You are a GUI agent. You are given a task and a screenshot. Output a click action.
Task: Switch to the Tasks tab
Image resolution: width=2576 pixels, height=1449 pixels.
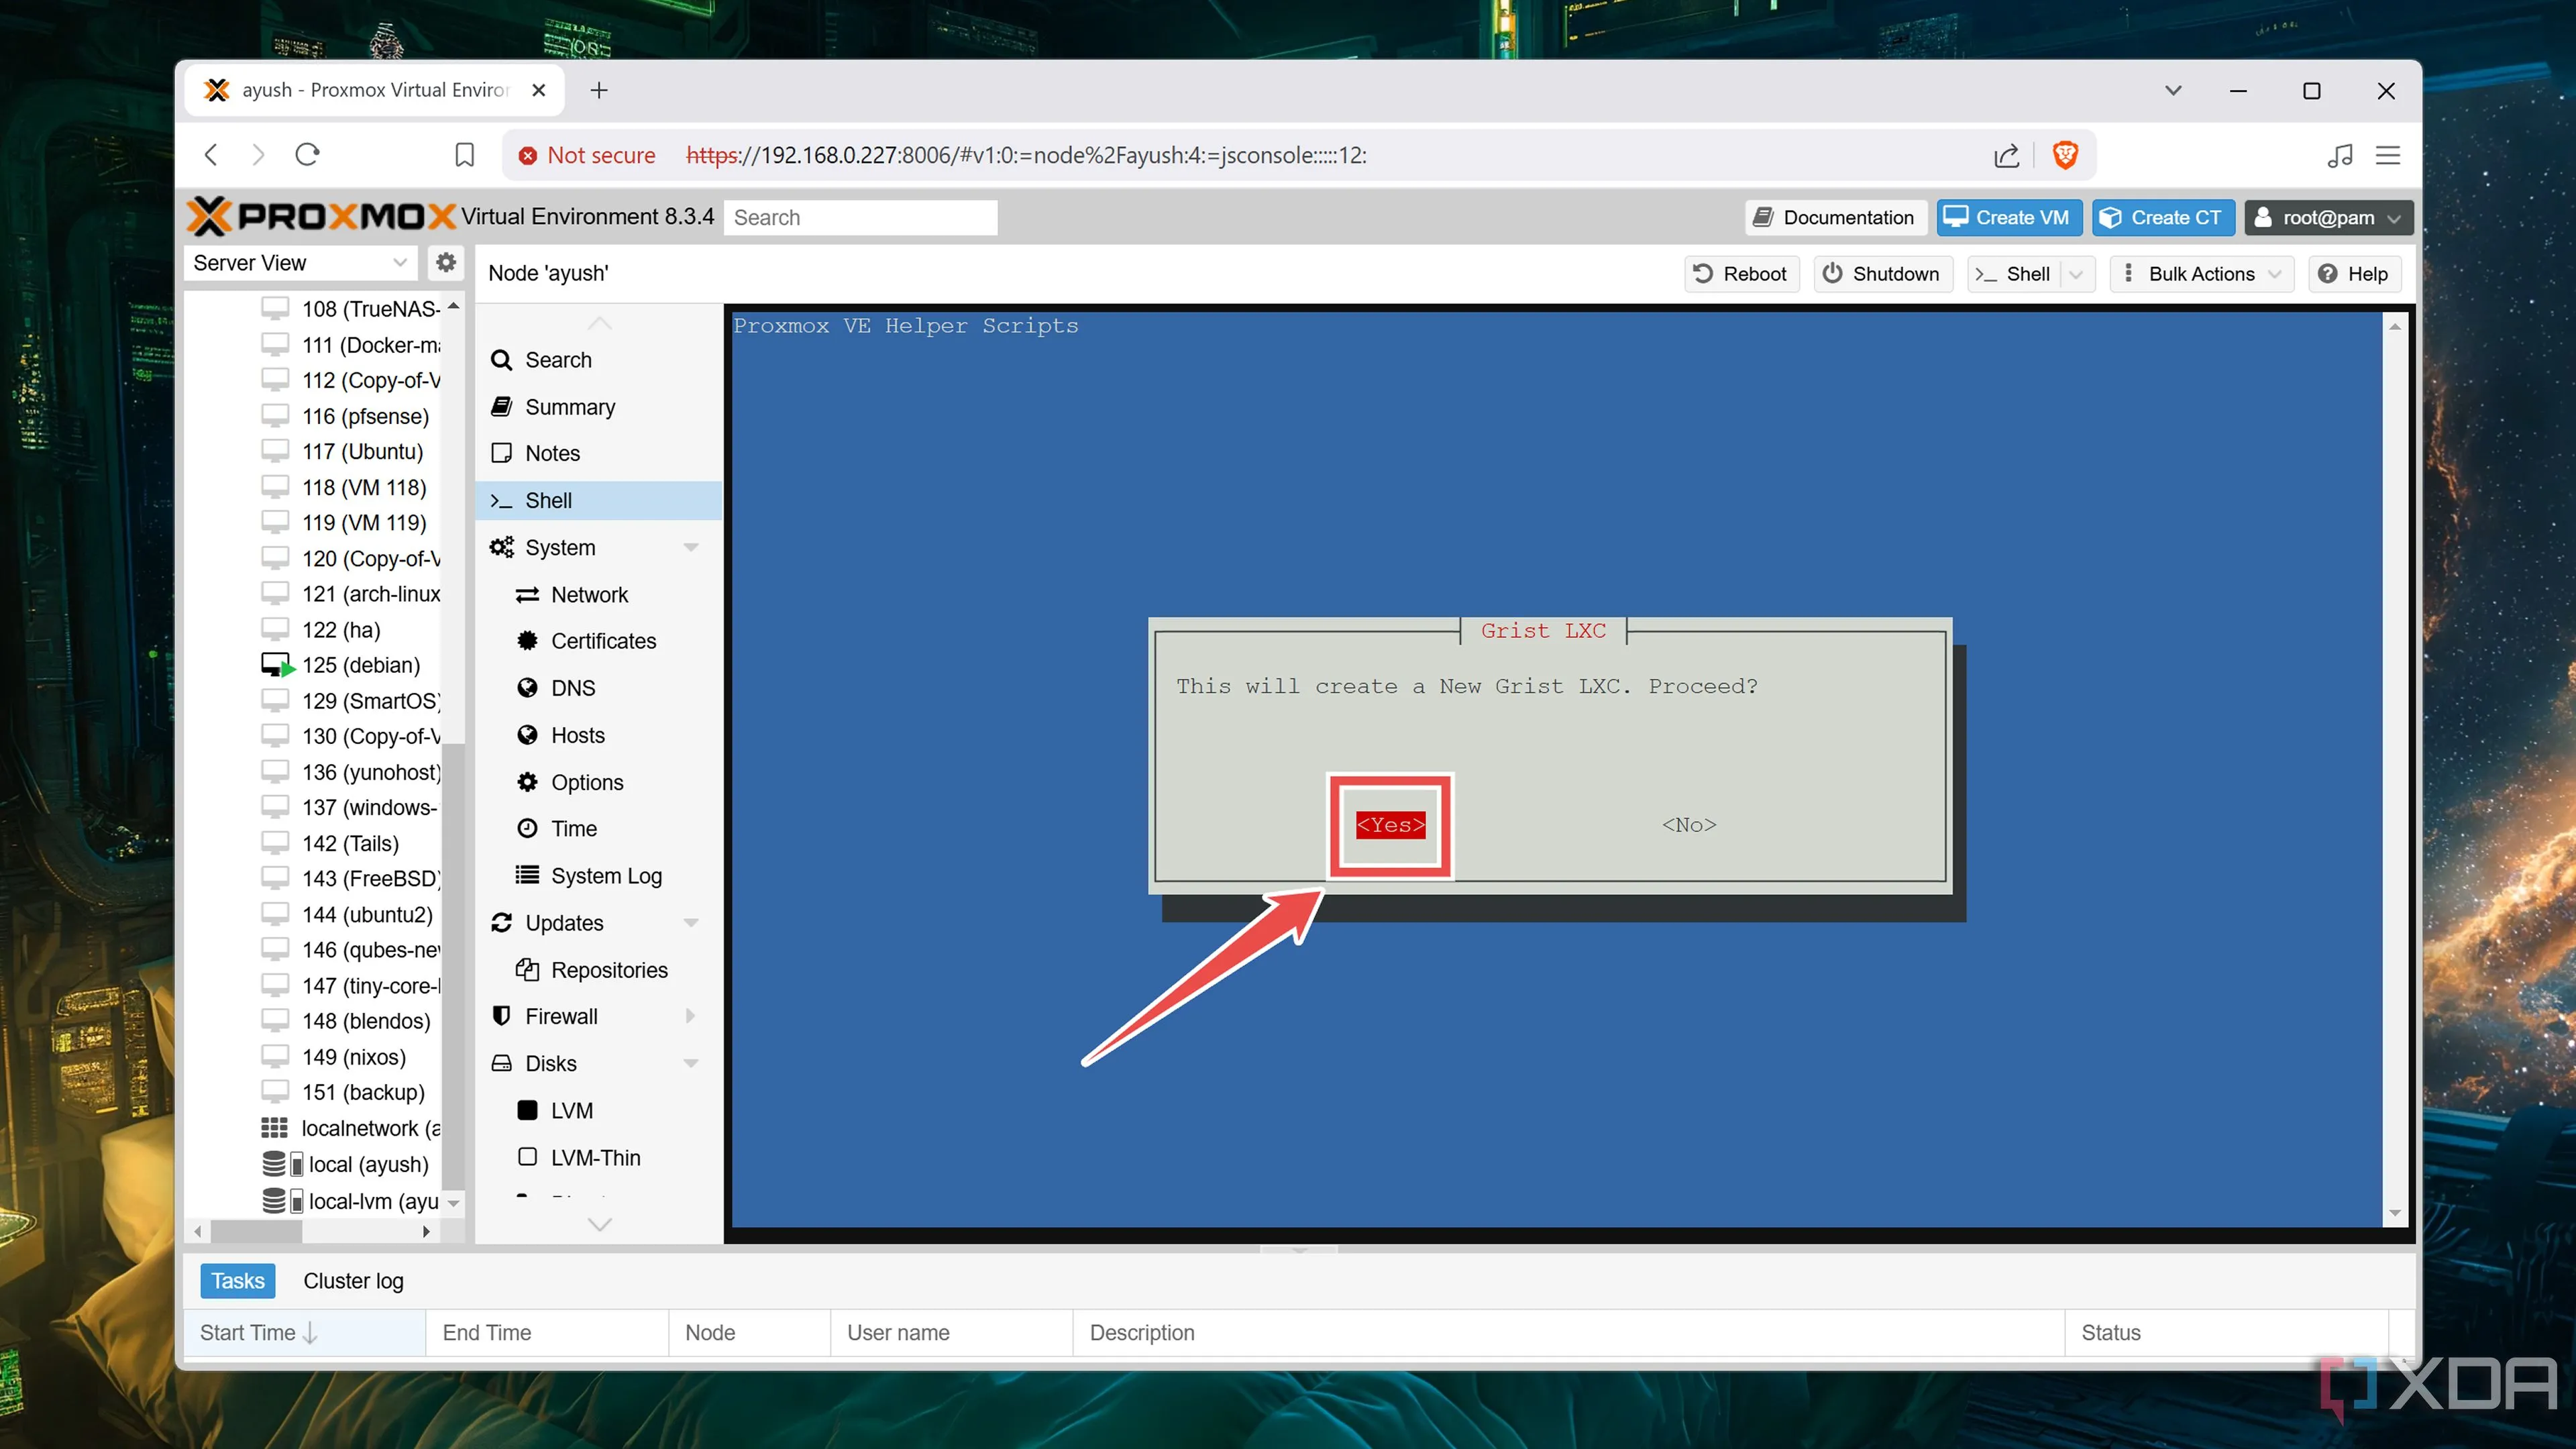[x=237, y=1281]
